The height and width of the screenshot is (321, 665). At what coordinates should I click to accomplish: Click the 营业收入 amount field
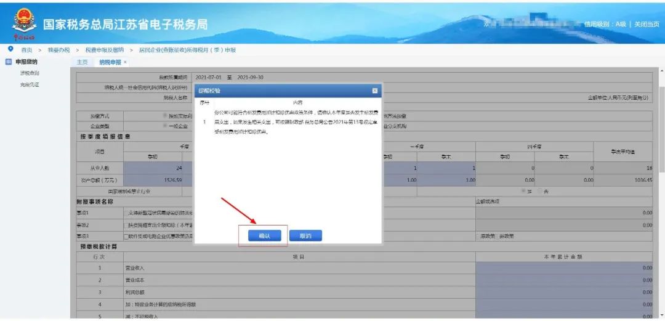(564, 268)
